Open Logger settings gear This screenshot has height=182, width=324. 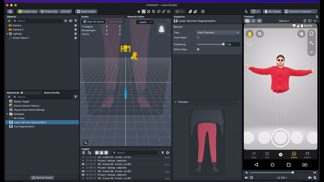[x=168, y=153]
